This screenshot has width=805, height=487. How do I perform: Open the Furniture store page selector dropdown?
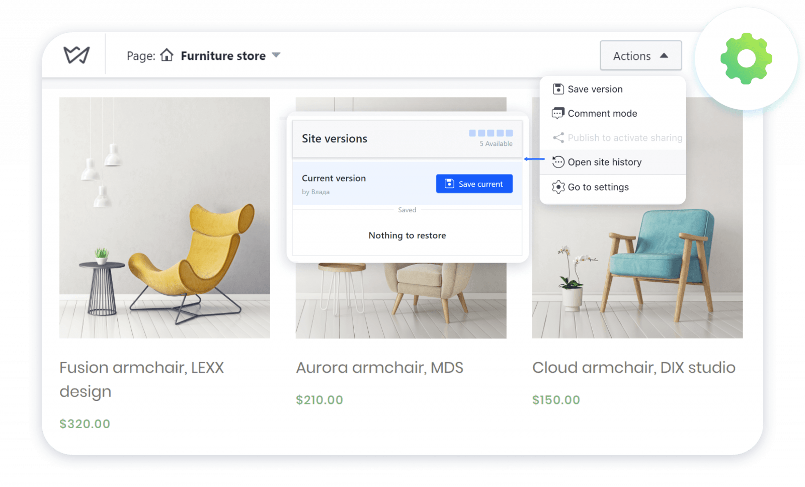(223, 56)
